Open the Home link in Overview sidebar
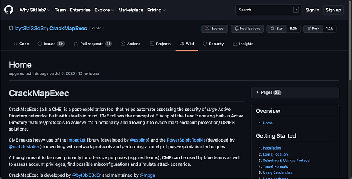352x179 pixels. pos(268,123)
